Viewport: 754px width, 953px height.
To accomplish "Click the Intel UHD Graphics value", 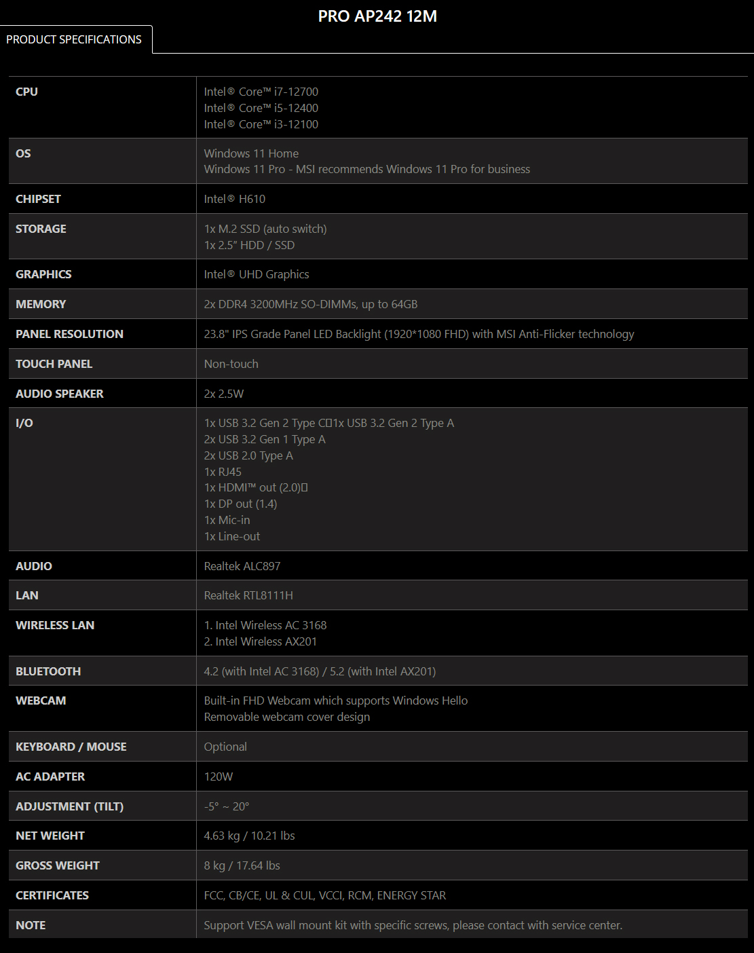I will pos(256,274).
